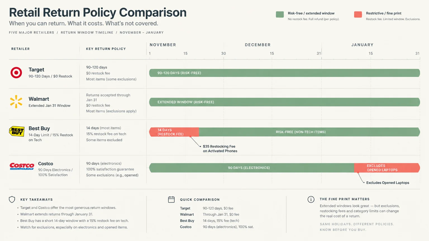This screenshot has width=429, height=241.
Task: Click the NOVEMBER month header
Action: (163, 45)
